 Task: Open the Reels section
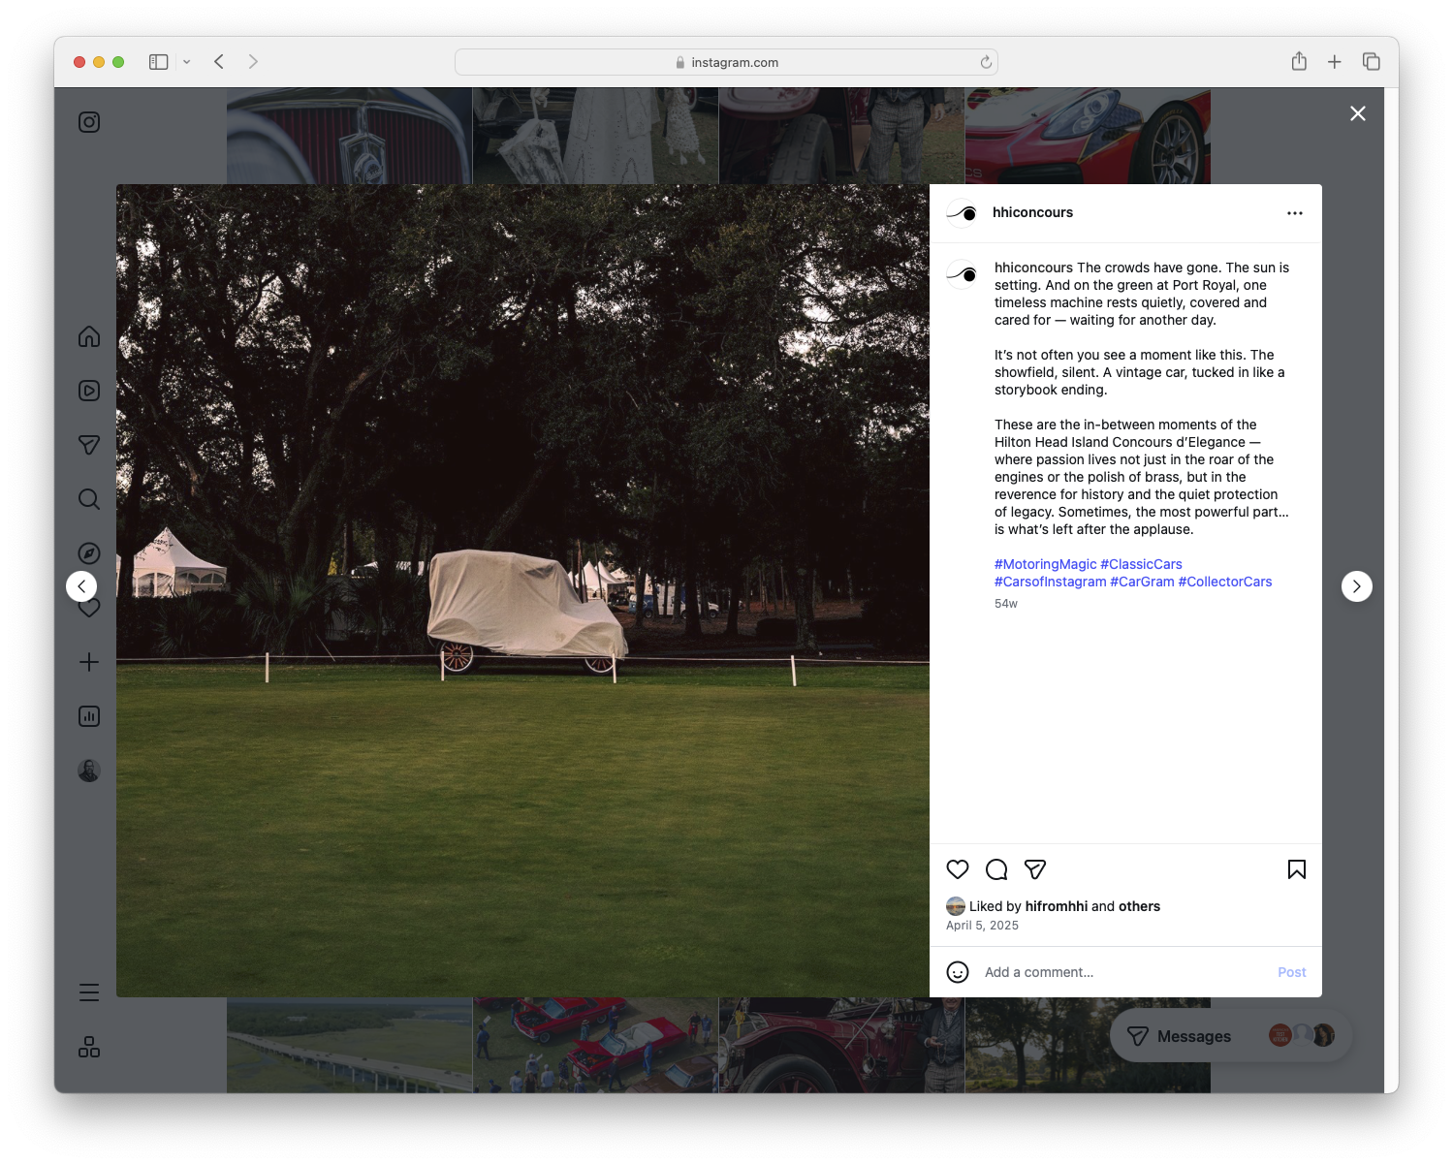click(x=88, y=391)
